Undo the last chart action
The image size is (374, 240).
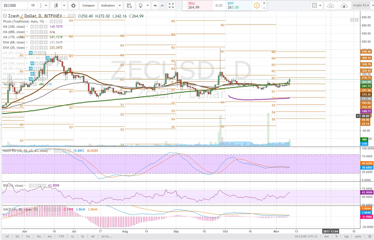(155, 6)
